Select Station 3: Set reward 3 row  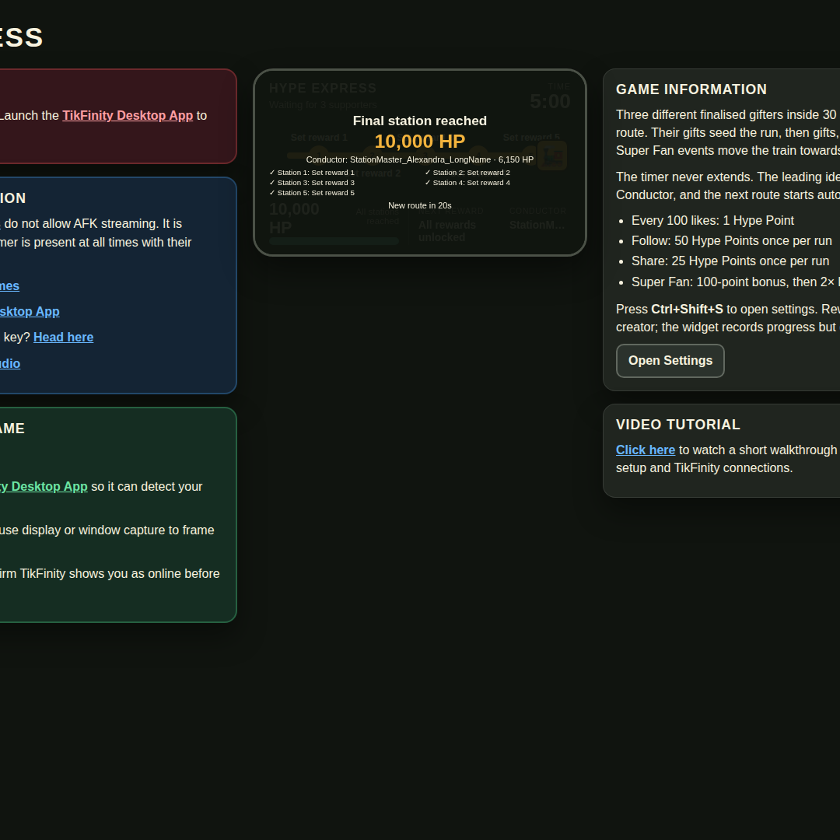pyautogui.click(x=312, y=183)
